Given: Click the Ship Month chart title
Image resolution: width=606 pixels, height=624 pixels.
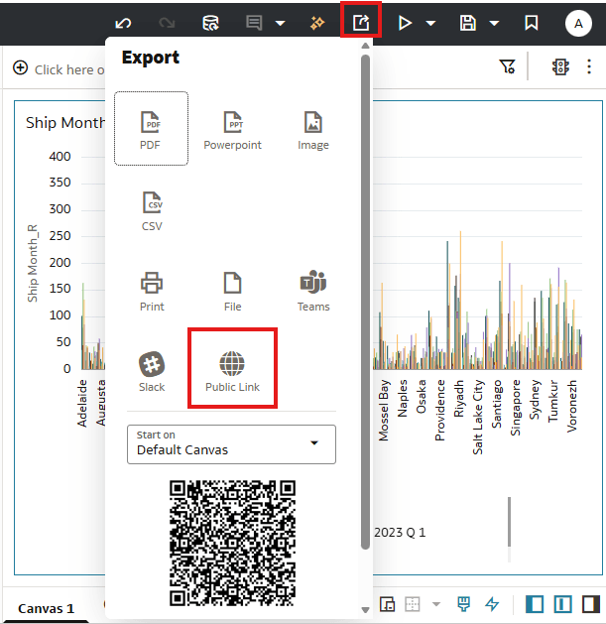Looking at the screenshot, I should [x=65, y=123].
